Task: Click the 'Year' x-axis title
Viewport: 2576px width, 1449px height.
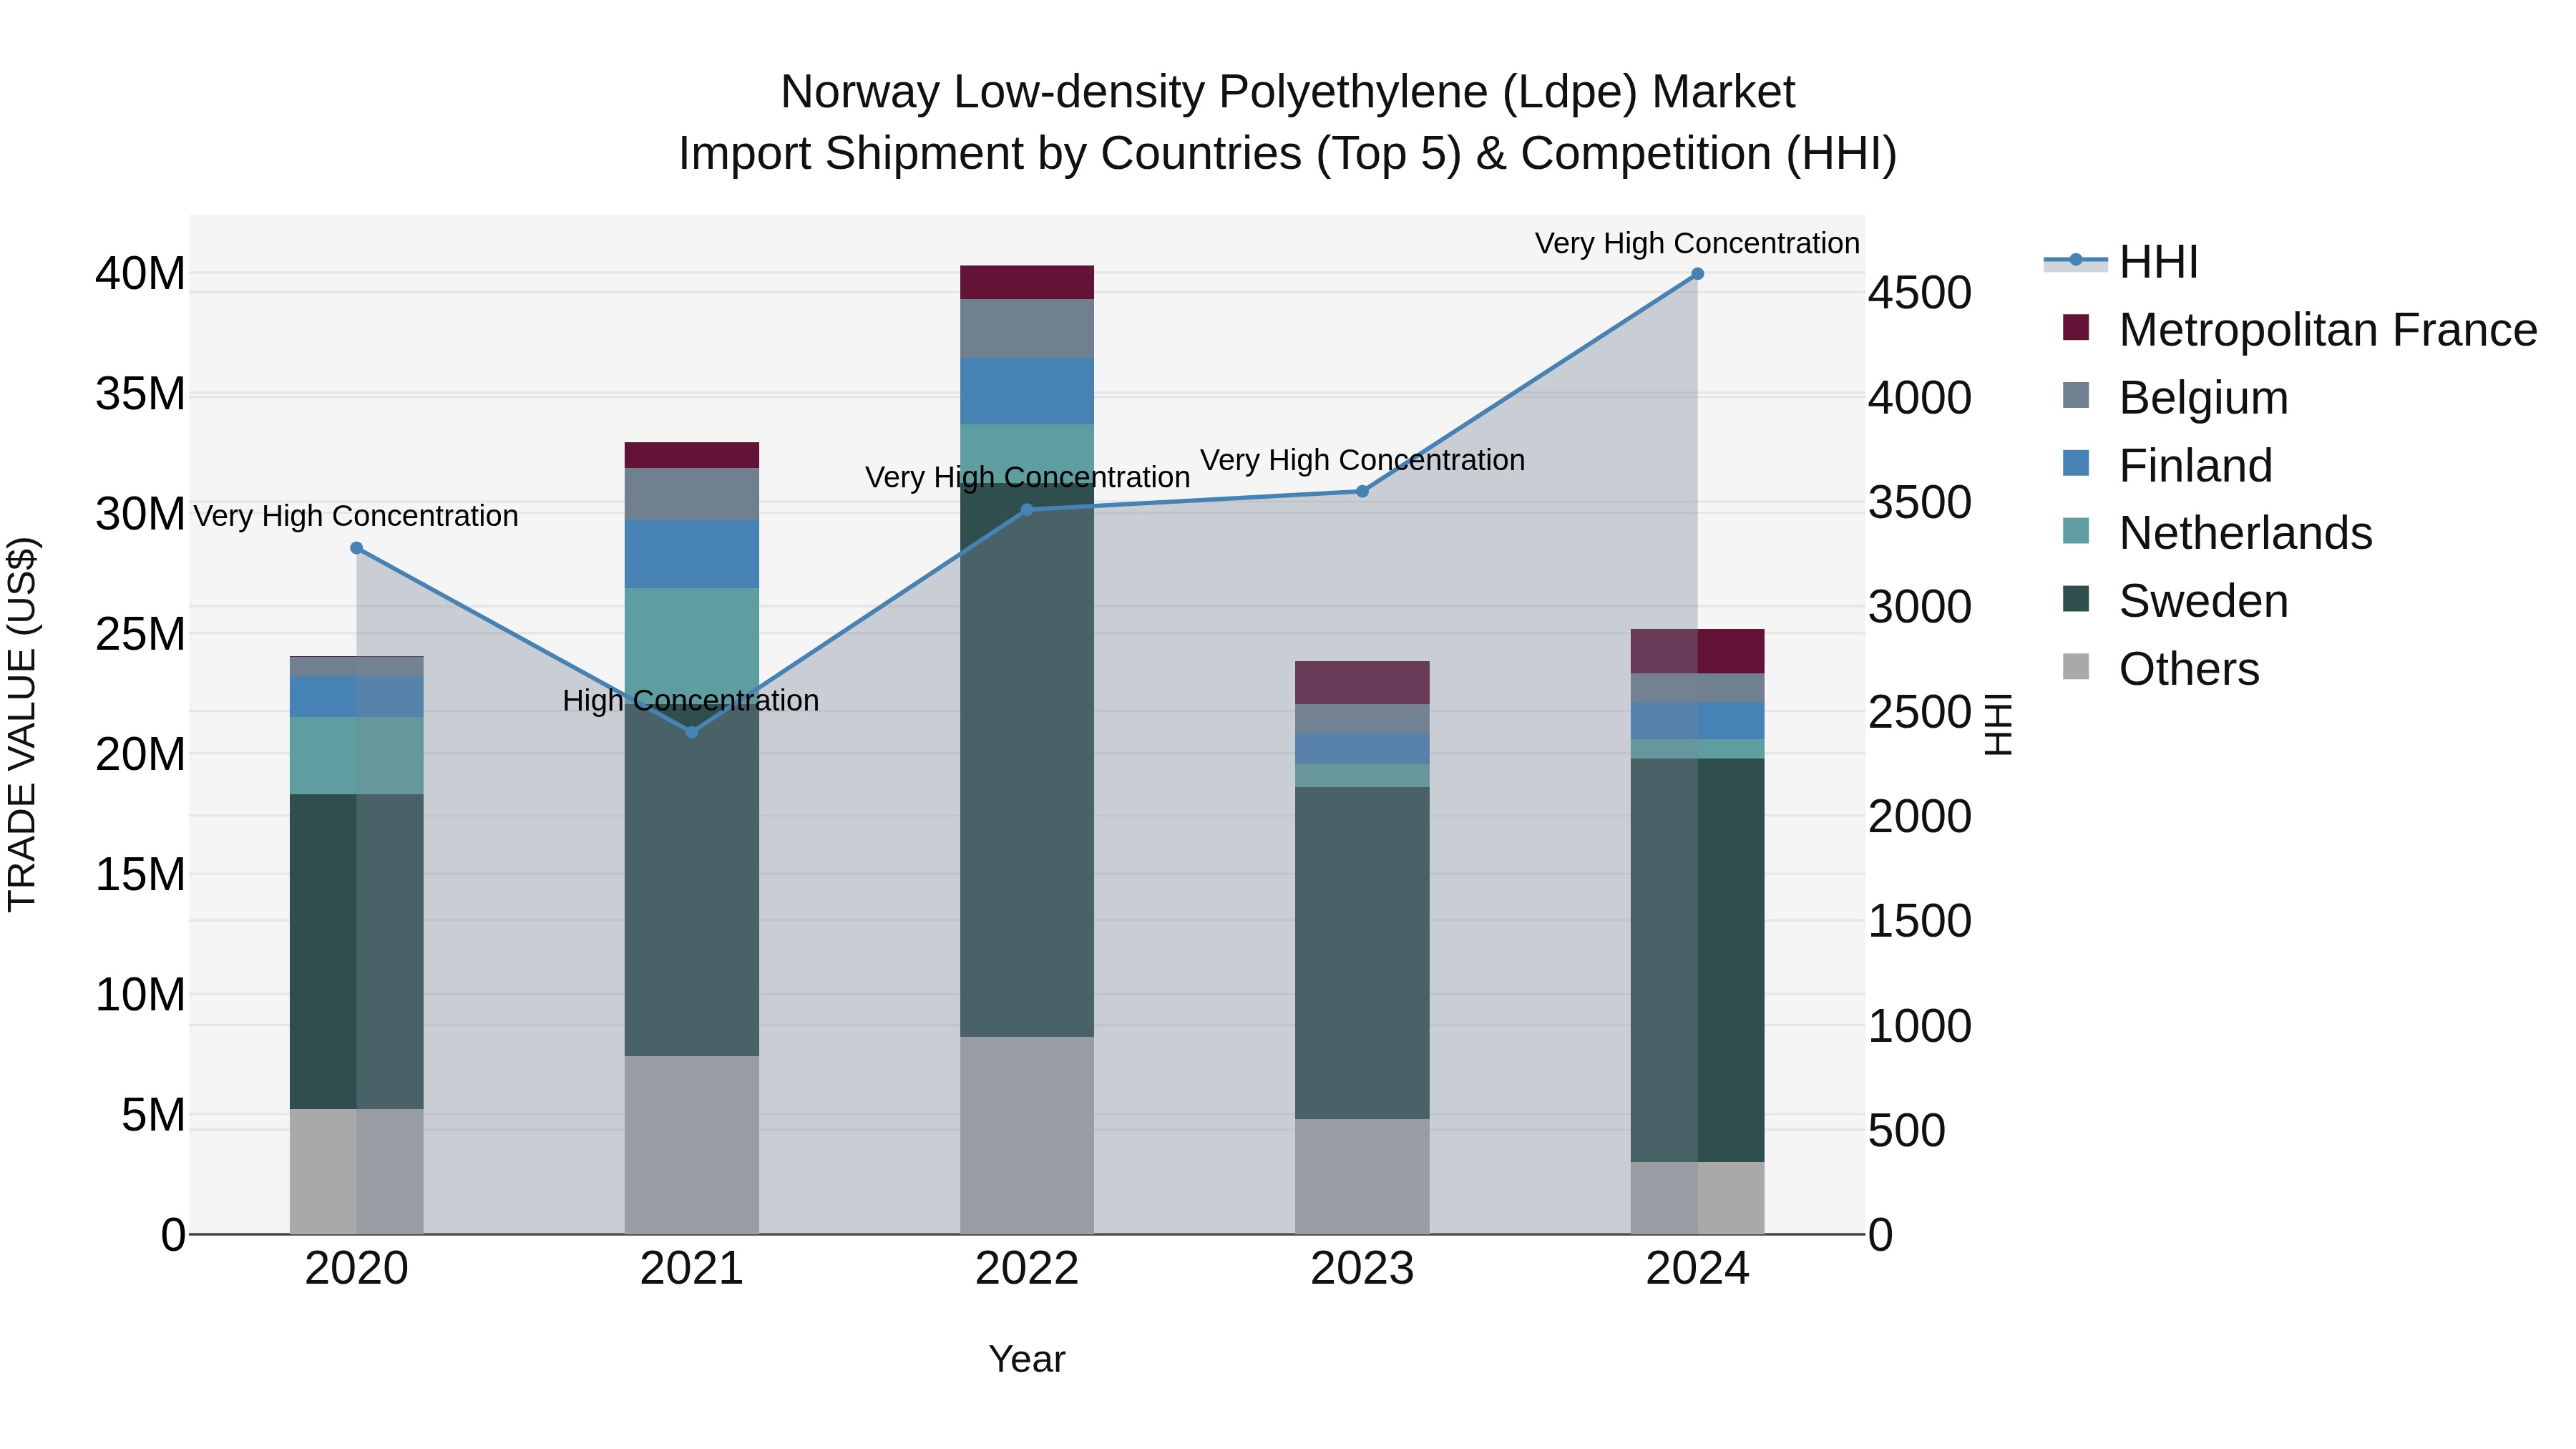Action: [x=1027, y=1360]
